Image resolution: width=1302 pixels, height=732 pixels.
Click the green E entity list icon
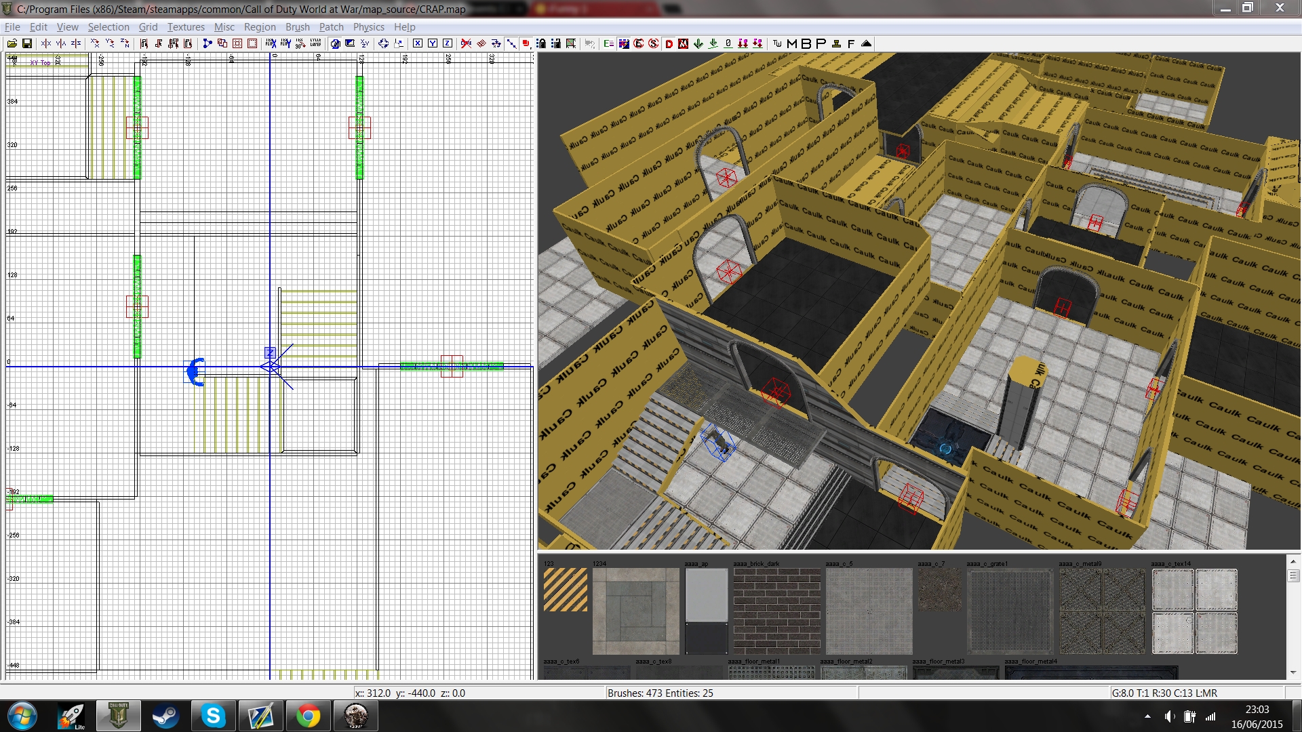coord(609,43)
